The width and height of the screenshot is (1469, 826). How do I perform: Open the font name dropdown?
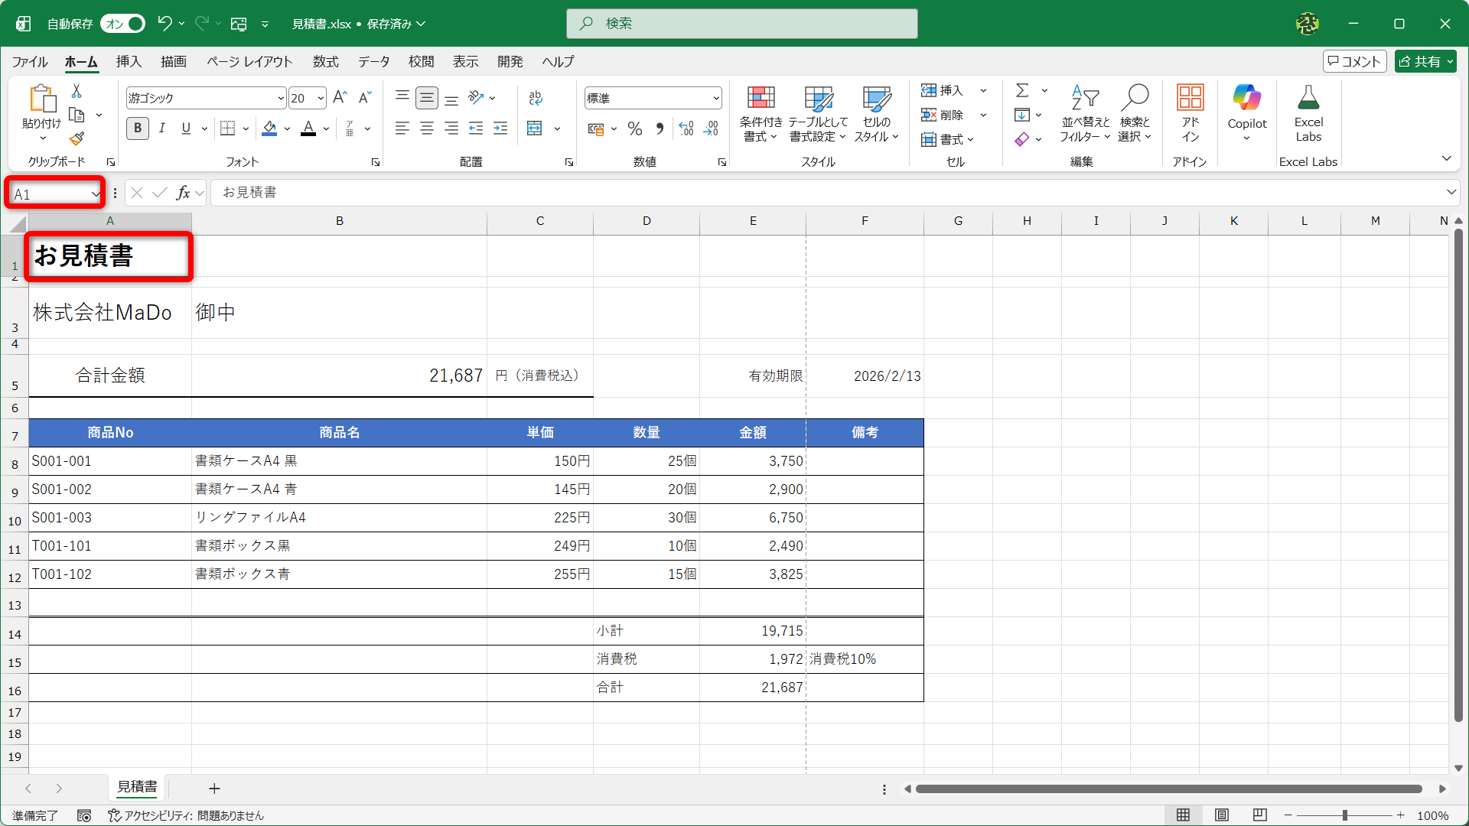(281, 98)
